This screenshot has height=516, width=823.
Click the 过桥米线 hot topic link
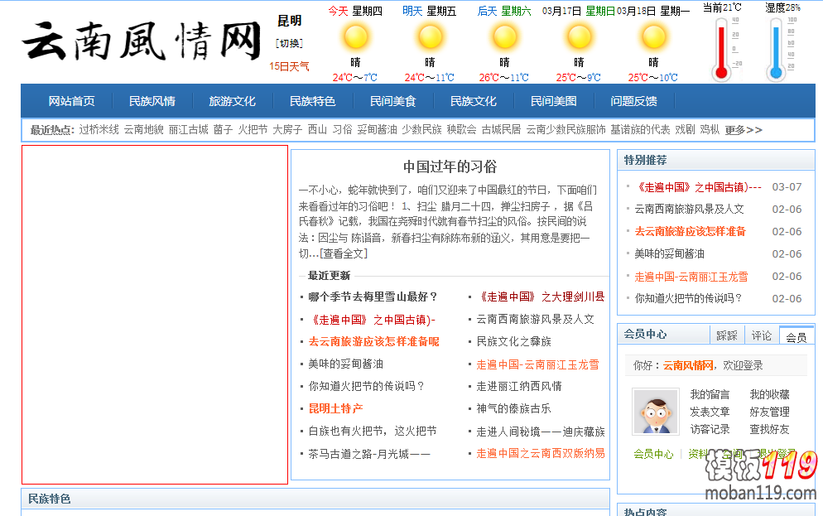pyautogui.click(x=99, y=130)
